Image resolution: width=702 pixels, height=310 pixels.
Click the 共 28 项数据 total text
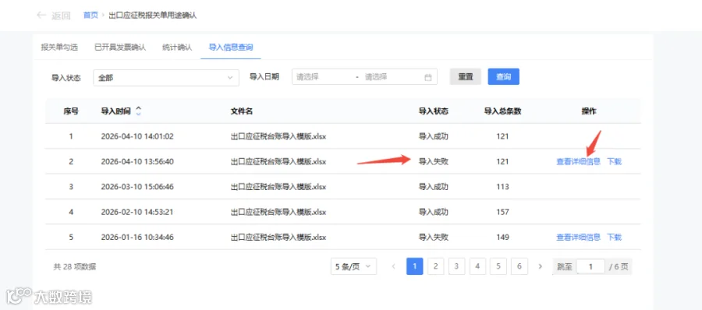(x=75, y=267)
